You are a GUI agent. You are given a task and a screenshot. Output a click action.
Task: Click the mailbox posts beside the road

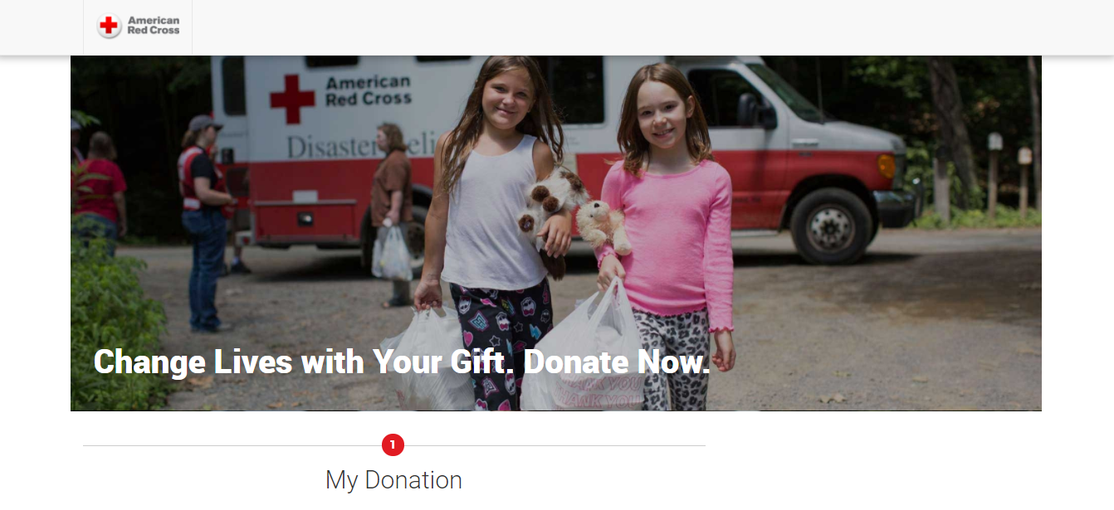pyautogui.click(x=1008, y=173)
